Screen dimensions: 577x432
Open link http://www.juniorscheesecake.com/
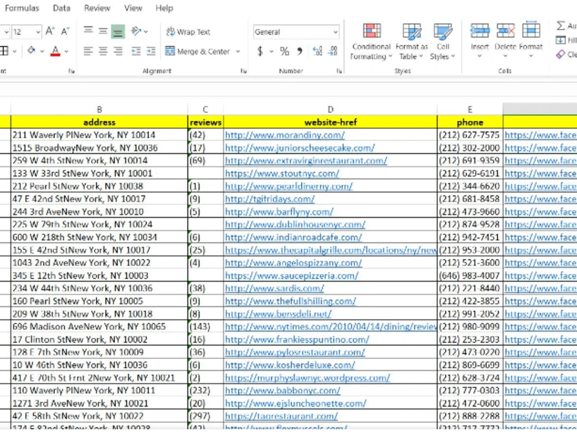point(300,148)
